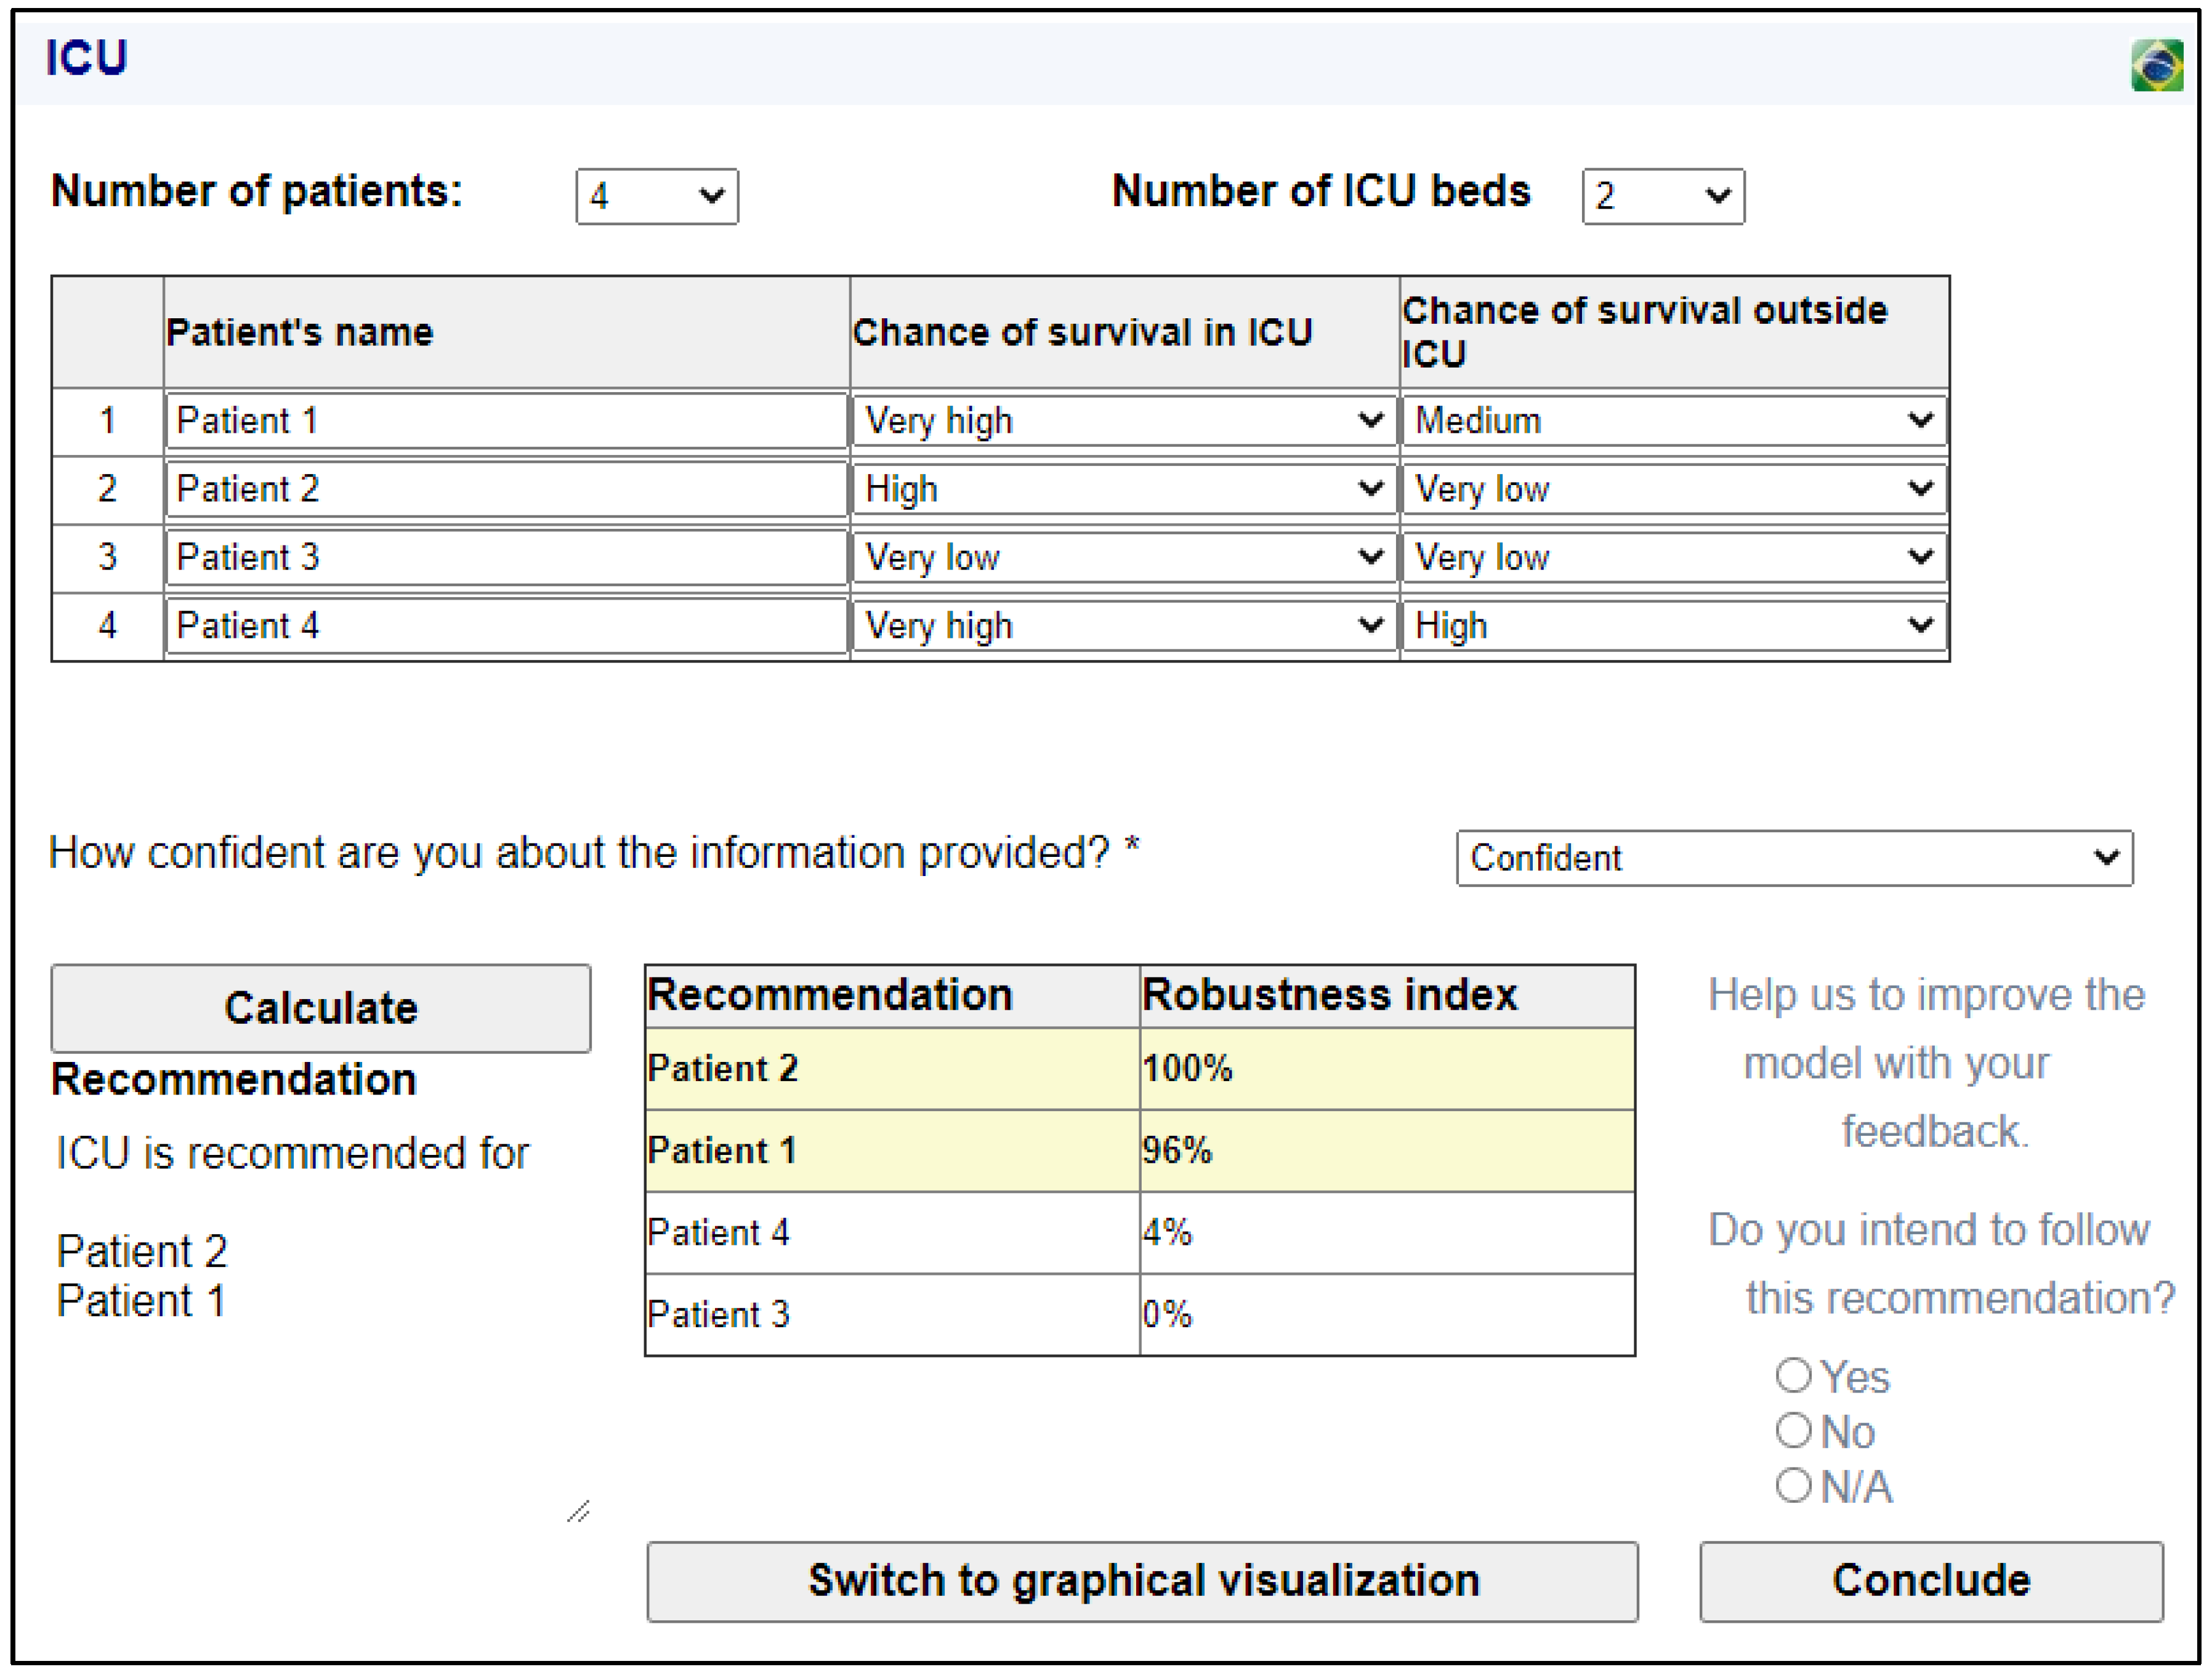The width and height of the screenshot is (2212, 1672).
Task: Click the ICU page title
Action: coord(87,57)
